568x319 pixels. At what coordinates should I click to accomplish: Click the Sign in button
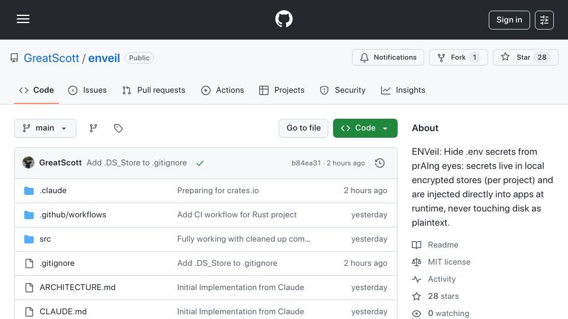[x=509, y=20]
